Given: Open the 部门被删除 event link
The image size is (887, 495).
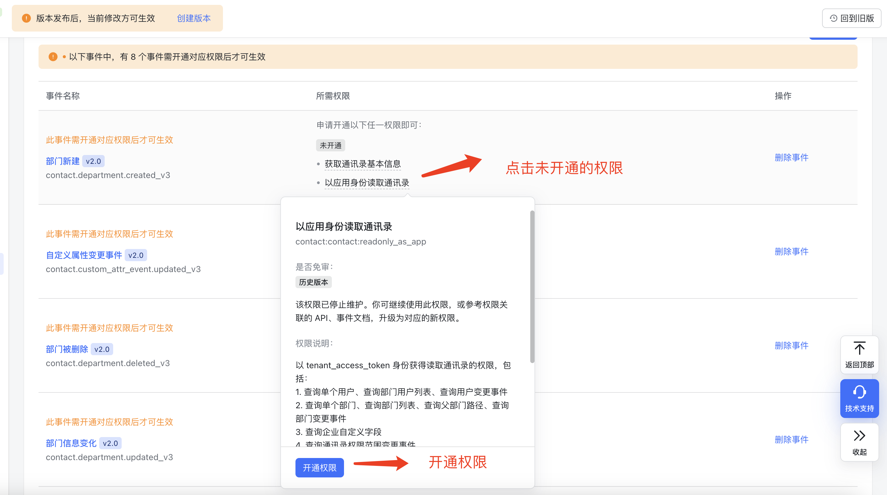Looking at the screenshot, I should [x=67, y=349].
